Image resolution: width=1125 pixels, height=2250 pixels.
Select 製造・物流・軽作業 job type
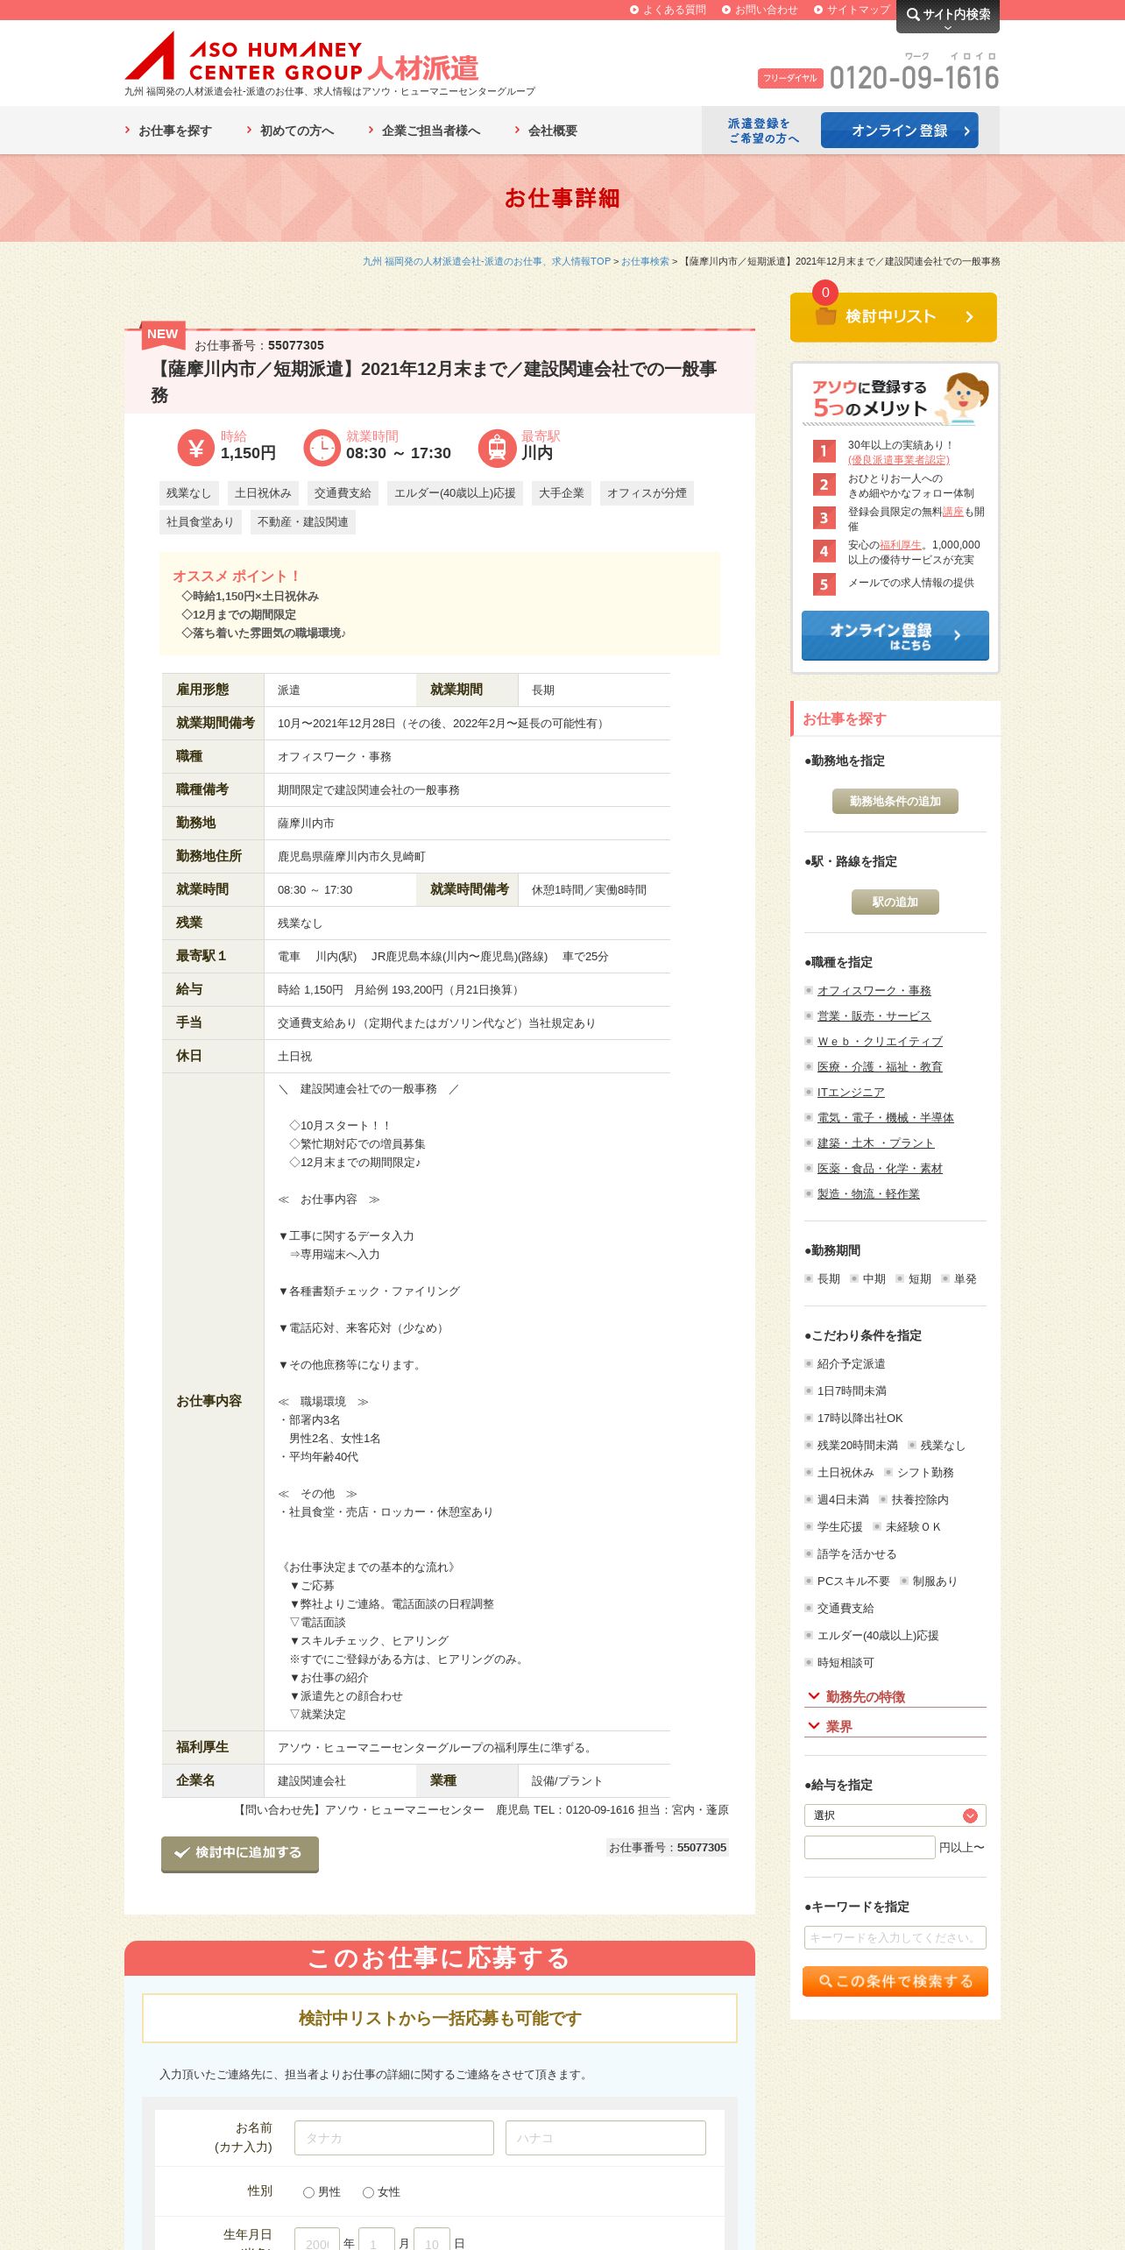[868, 1194]
